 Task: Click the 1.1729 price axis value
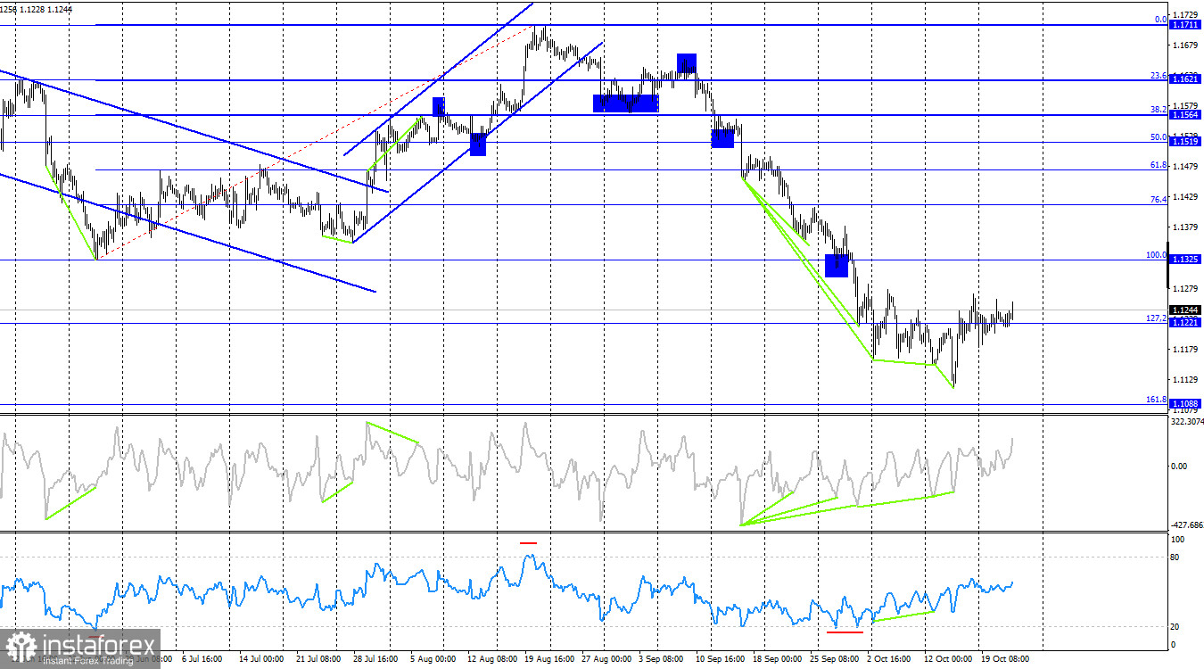point(1185,15)
